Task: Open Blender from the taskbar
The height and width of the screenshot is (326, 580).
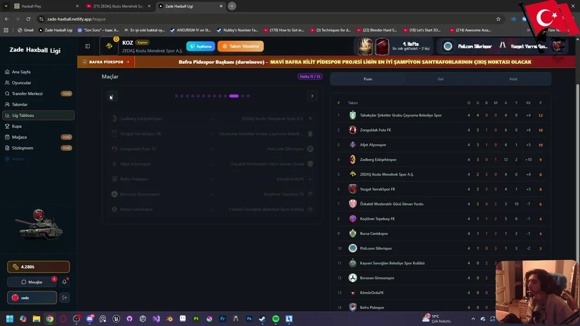Action: pos(169,319)
